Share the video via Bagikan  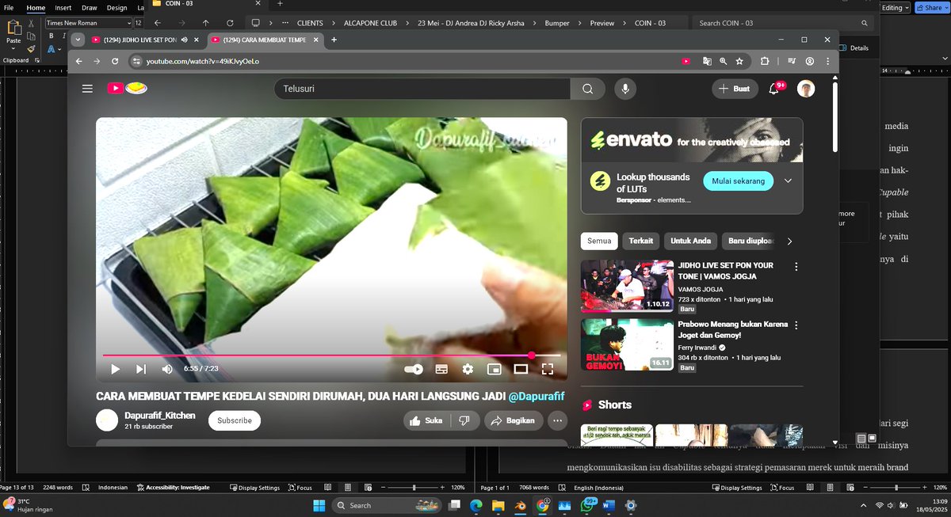click(514, 420)
